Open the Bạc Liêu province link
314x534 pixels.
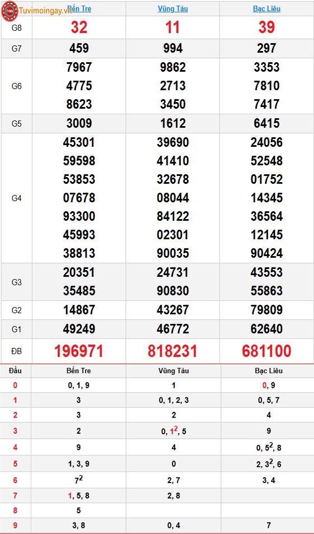tap(267, 8)
